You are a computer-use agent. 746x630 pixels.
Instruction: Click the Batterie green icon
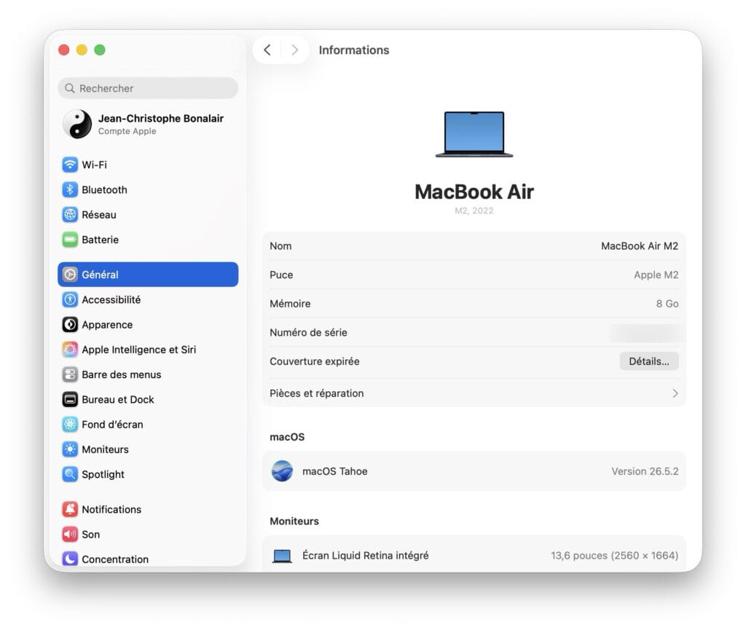[x=70, y=240]
